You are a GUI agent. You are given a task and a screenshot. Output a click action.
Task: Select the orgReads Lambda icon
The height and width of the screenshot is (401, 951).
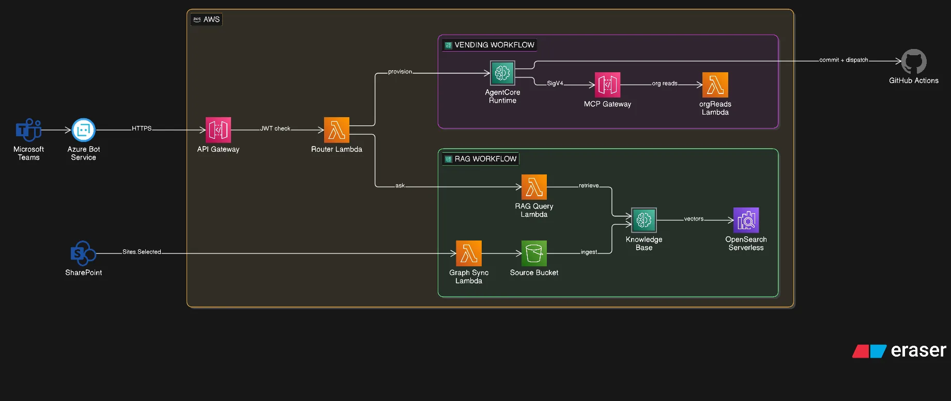click(x=715, y=85)
